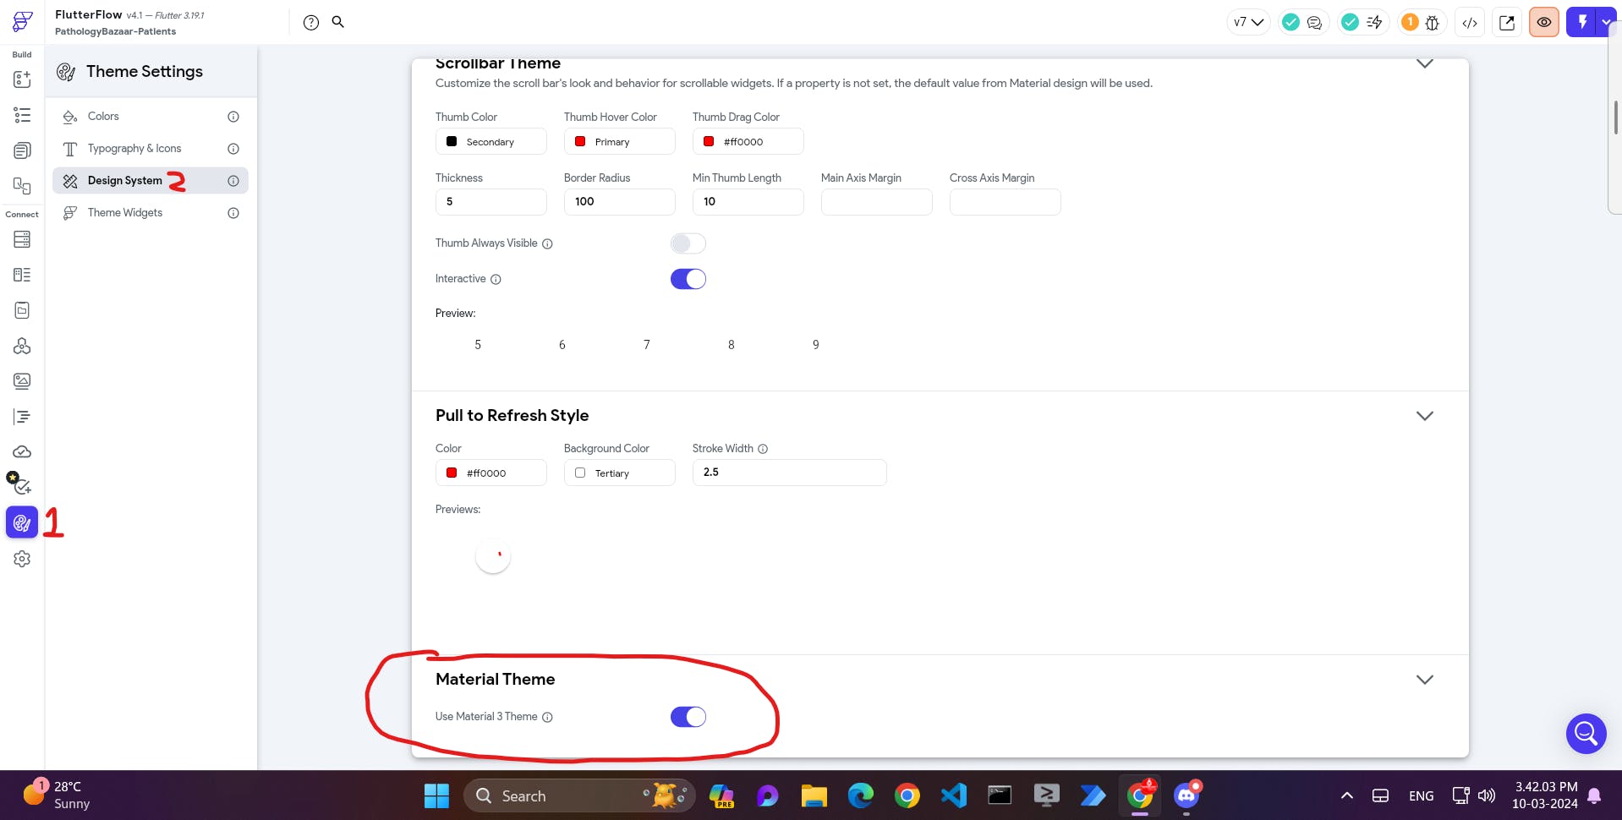The height and width of the screenshot is (820, 1622).
Task: Click the info icon beside Theme Widgets
Action: click(233, 213)
